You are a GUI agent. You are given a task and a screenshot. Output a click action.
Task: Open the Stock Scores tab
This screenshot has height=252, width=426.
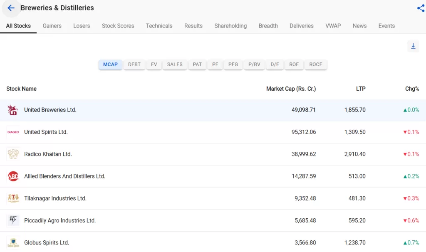118,26
